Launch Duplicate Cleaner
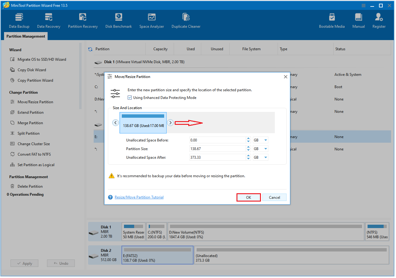The height and width of the screenshot is (278, 396). click(186, 20)
